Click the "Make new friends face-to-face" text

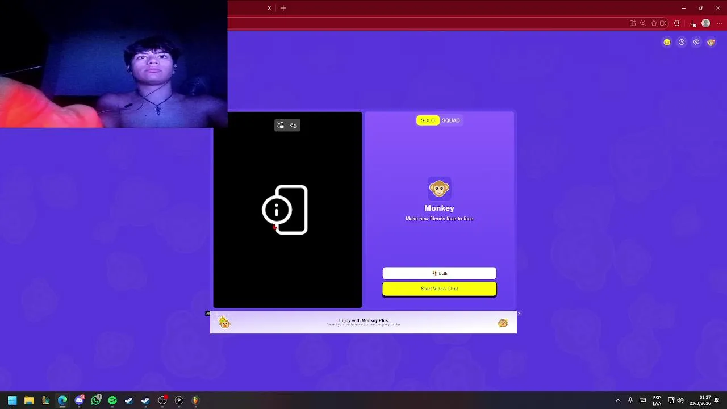[x=439, y=219]
